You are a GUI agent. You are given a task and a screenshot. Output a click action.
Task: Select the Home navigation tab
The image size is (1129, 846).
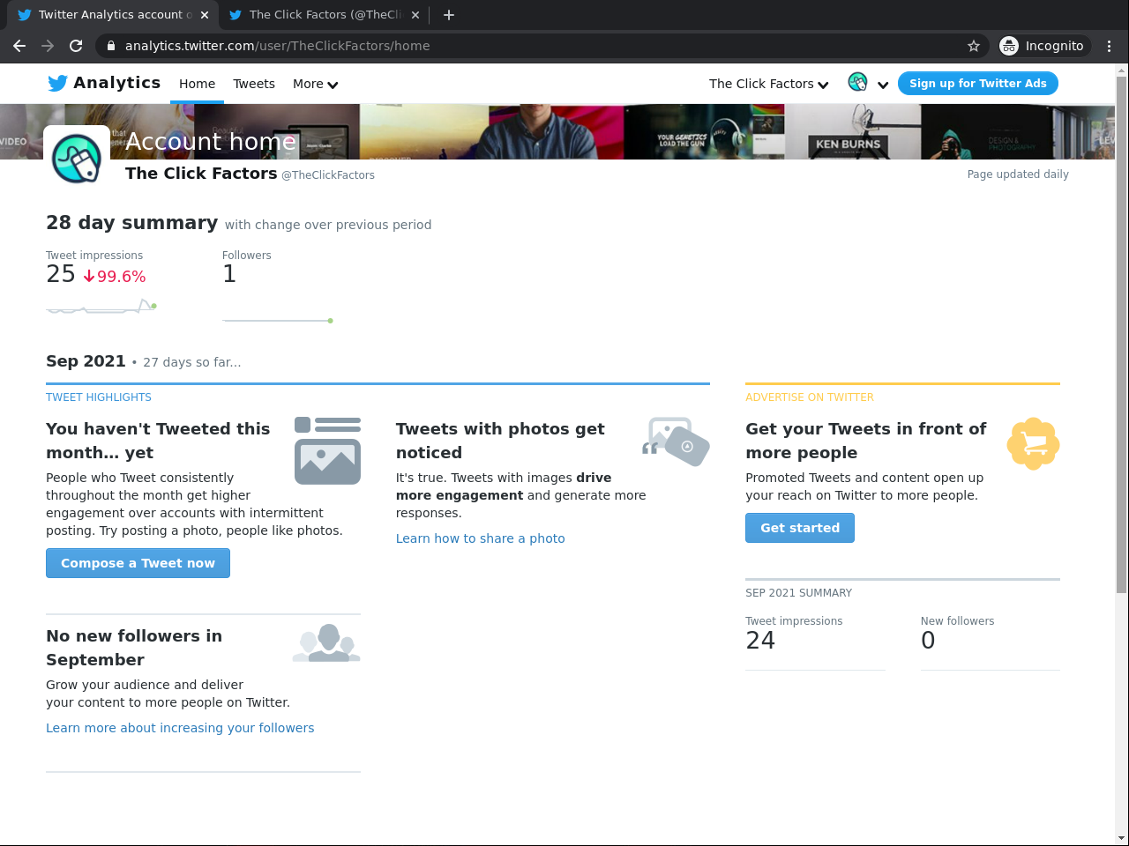click(197, 84)
